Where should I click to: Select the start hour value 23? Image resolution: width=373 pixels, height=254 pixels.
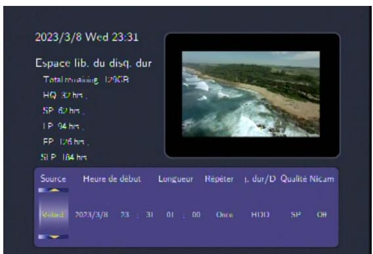point(125,215)
